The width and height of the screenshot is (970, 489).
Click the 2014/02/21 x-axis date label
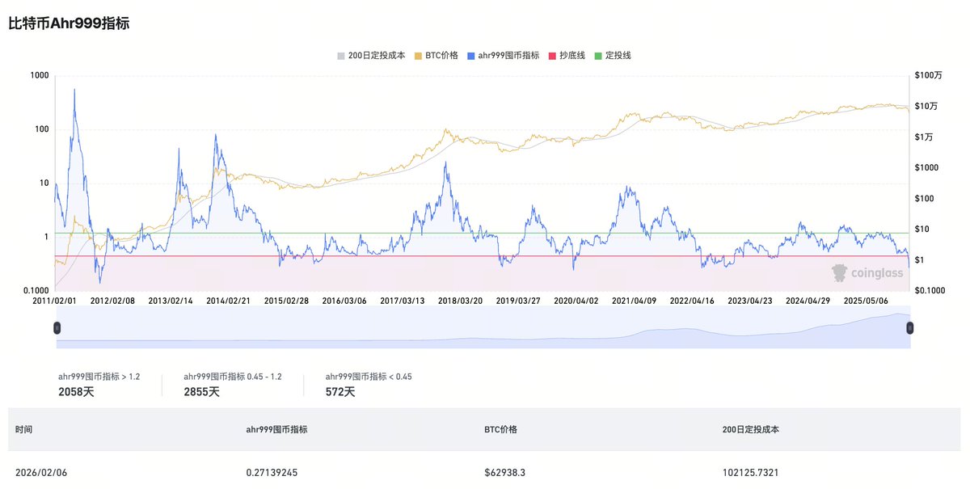229,300
